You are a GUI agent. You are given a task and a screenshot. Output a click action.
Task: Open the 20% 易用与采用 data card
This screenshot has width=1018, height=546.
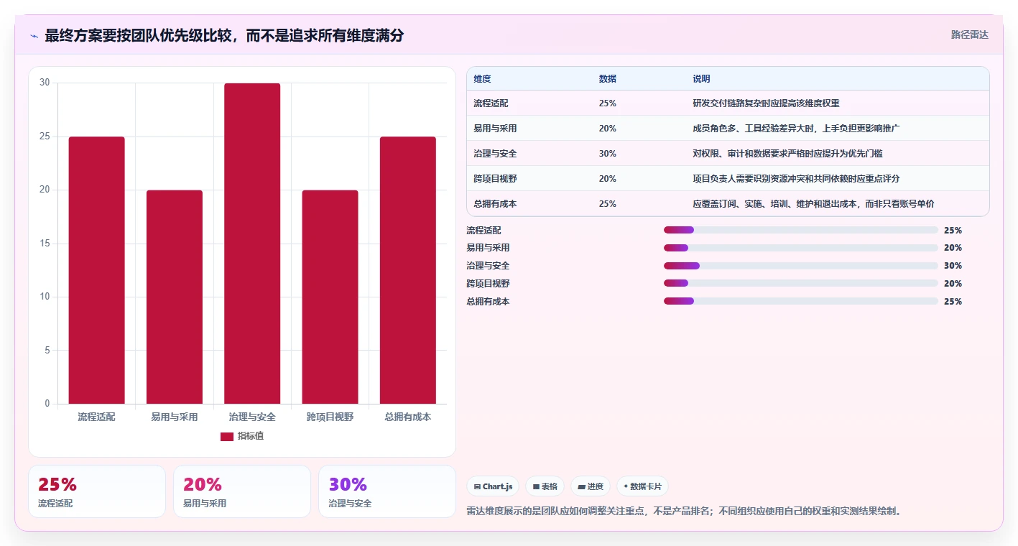[x=242, y=491]
